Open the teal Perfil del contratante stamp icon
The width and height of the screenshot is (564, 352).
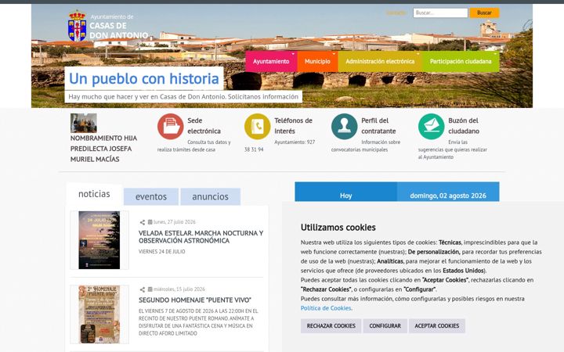pos(344,127)
